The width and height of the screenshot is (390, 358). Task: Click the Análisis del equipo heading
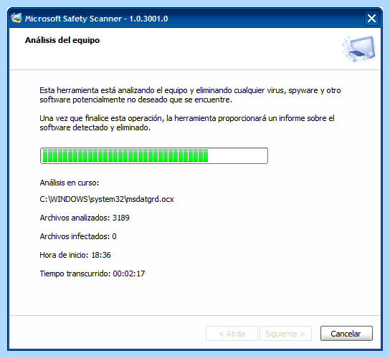click(62, 40)
